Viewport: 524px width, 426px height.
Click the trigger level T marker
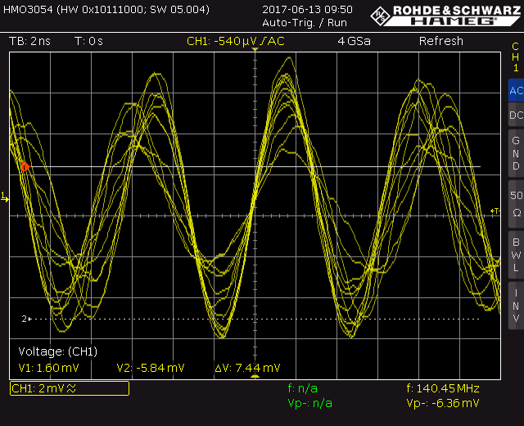(x=495, y=211)
